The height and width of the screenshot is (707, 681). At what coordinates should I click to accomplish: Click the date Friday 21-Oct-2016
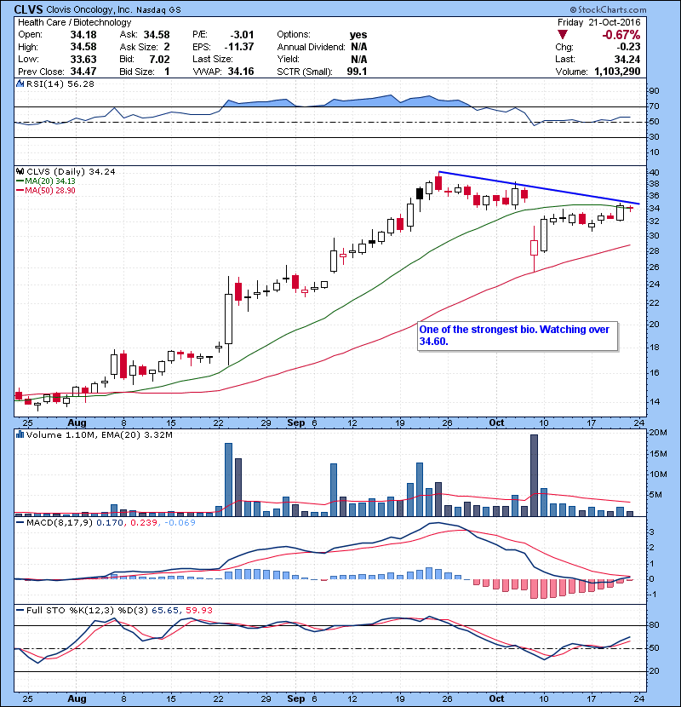click(x=599, y=22)
